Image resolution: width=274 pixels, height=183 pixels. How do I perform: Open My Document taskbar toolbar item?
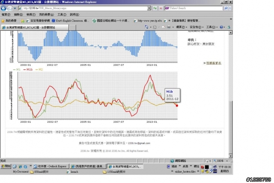(21, 171)
